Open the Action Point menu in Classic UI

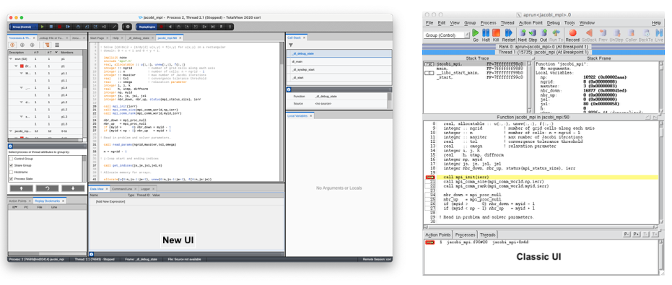tap(531, 22)
